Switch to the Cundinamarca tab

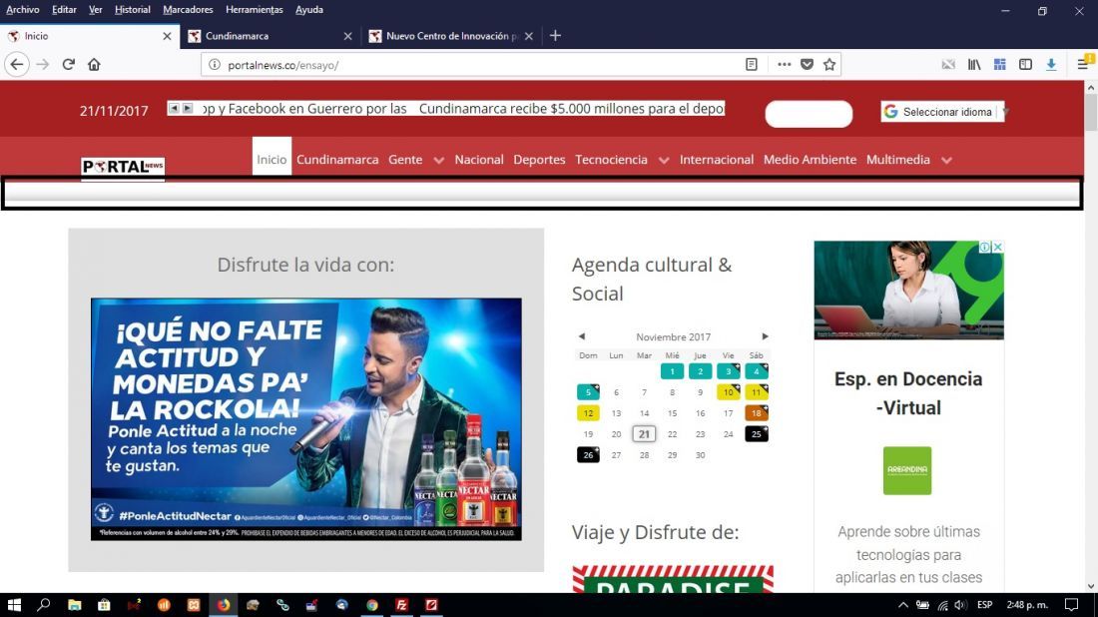pyautogui.click(x=271, y=36)
